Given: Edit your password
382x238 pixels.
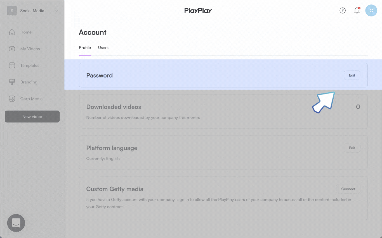Looking at the screenshot, I should tap(352, 75).
